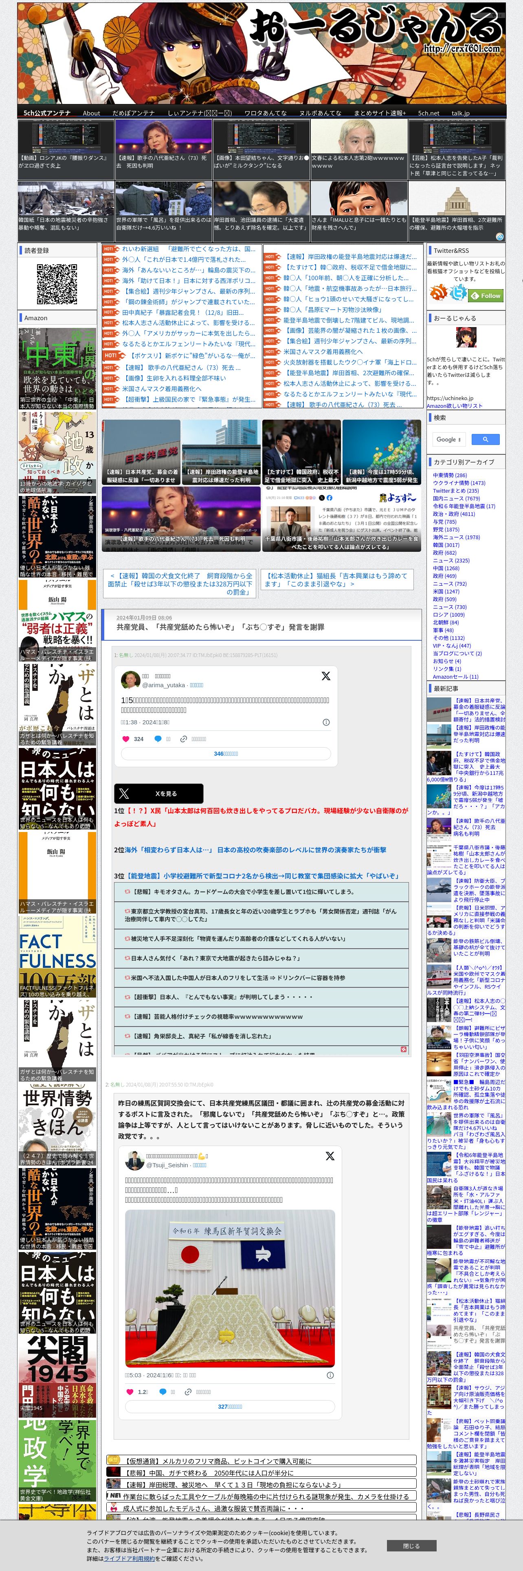Viewport: 523px width, 1571px height.
Task: Open the 327 replies button
Action: point(230,1406)
